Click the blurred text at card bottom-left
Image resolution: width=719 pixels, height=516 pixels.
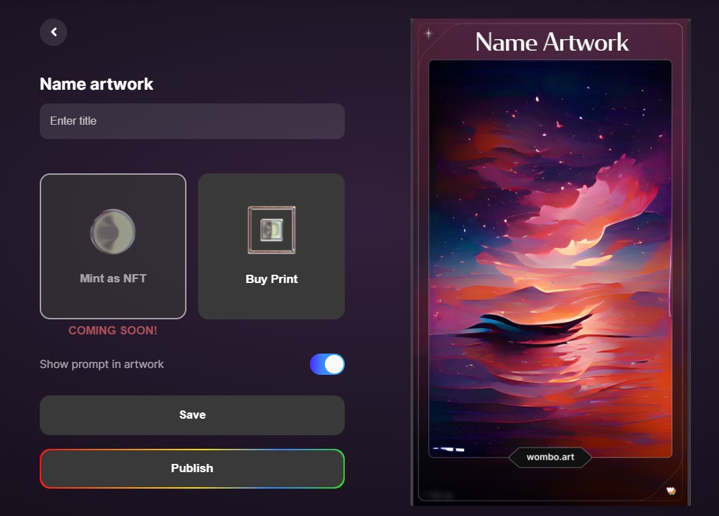pyautogui.click(x=437, y=493)
